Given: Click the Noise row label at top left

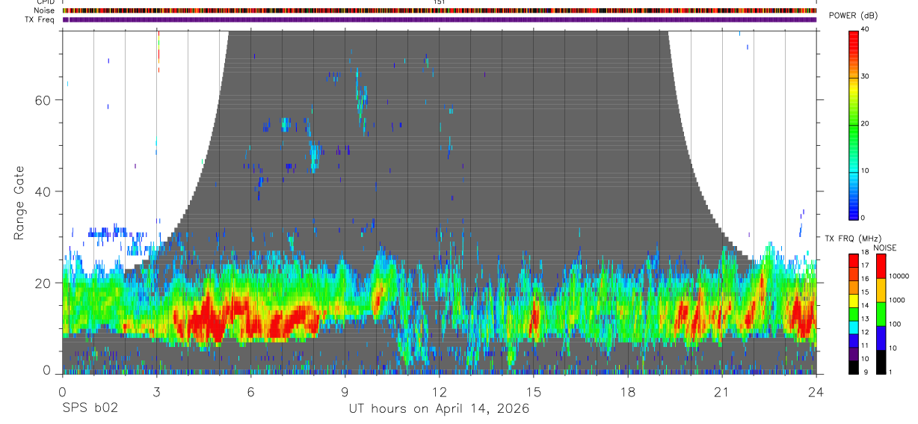Looking at the screenshot, I should (x=46, y=10).
